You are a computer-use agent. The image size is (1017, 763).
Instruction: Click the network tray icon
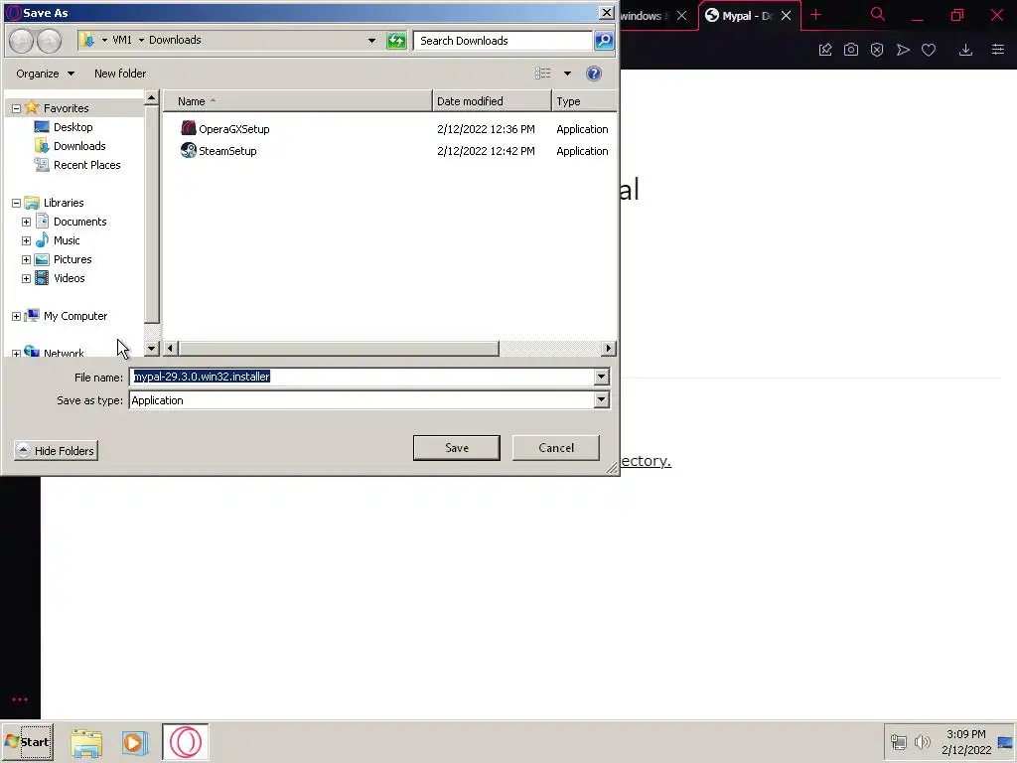click(898, 741)
